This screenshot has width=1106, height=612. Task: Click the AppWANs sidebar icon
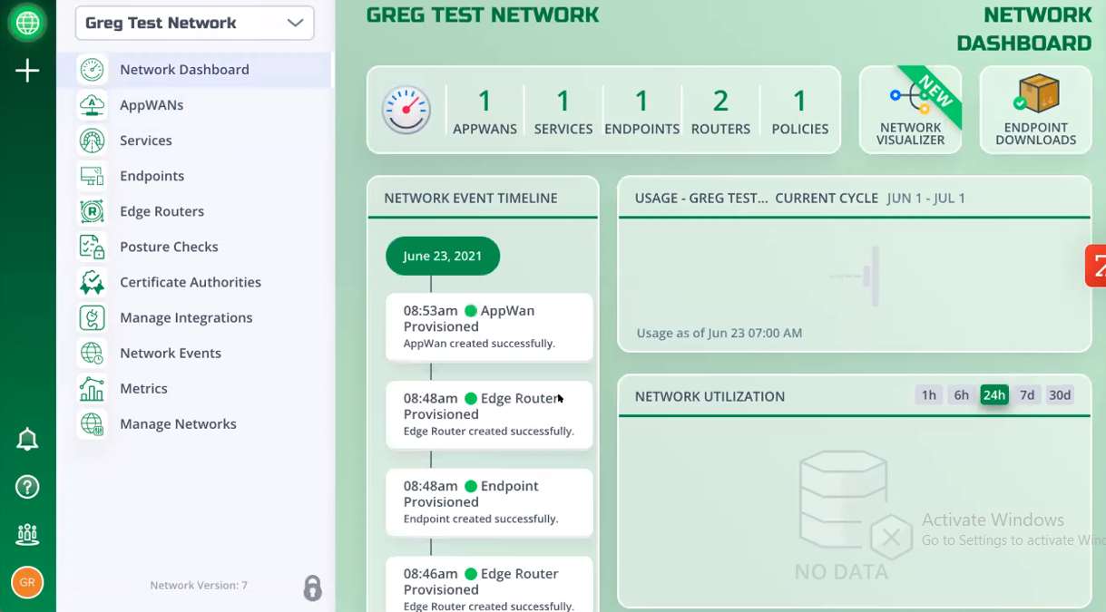click(92, 104)
